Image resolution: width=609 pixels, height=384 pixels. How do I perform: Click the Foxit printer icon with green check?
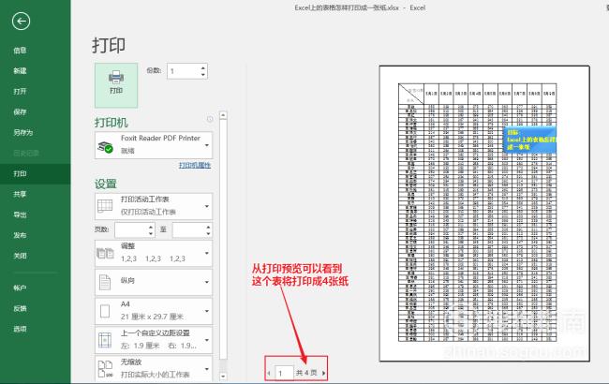pos(105,147)
